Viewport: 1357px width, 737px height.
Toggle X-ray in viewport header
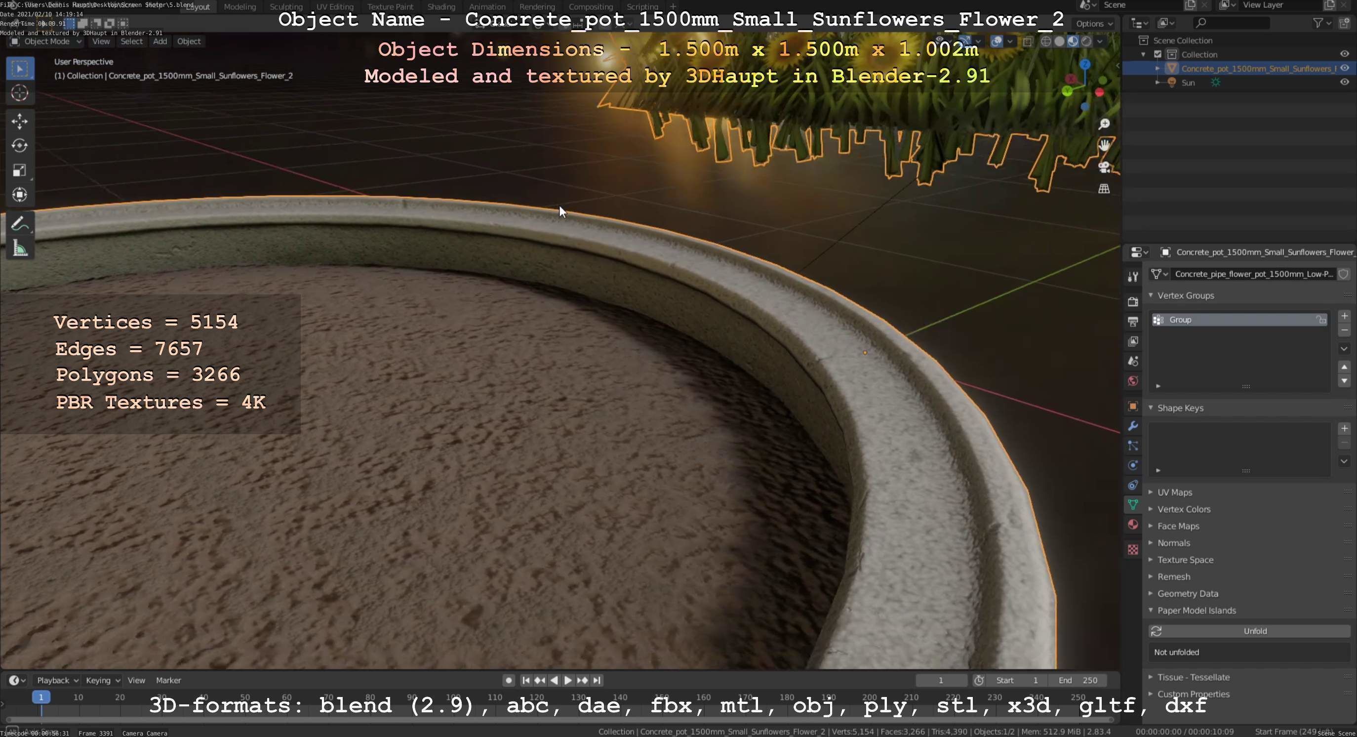[x=1028, y=41]
